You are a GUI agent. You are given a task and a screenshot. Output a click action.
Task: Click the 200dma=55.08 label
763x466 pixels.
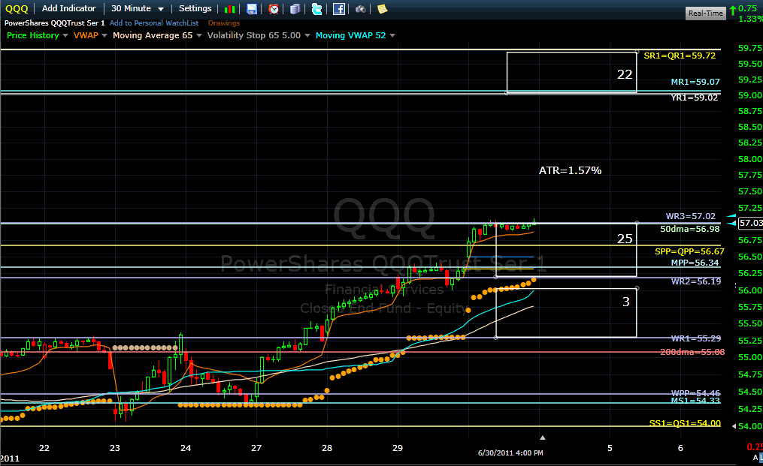pos(692,352)
